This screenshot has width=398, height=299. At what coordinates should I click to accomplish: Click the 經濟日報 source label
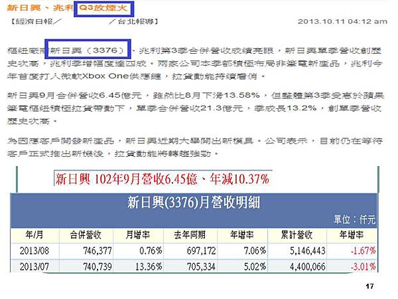[34, 21]
